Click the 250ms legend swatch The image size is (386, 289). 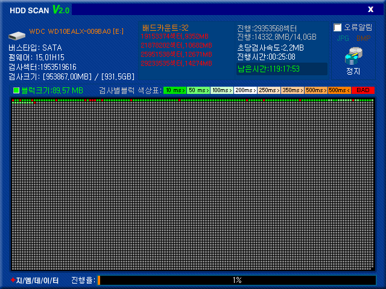269,90
